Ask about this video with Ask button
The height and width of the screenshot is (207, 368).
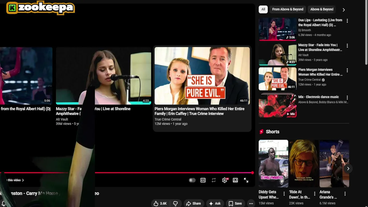[215, 204]
